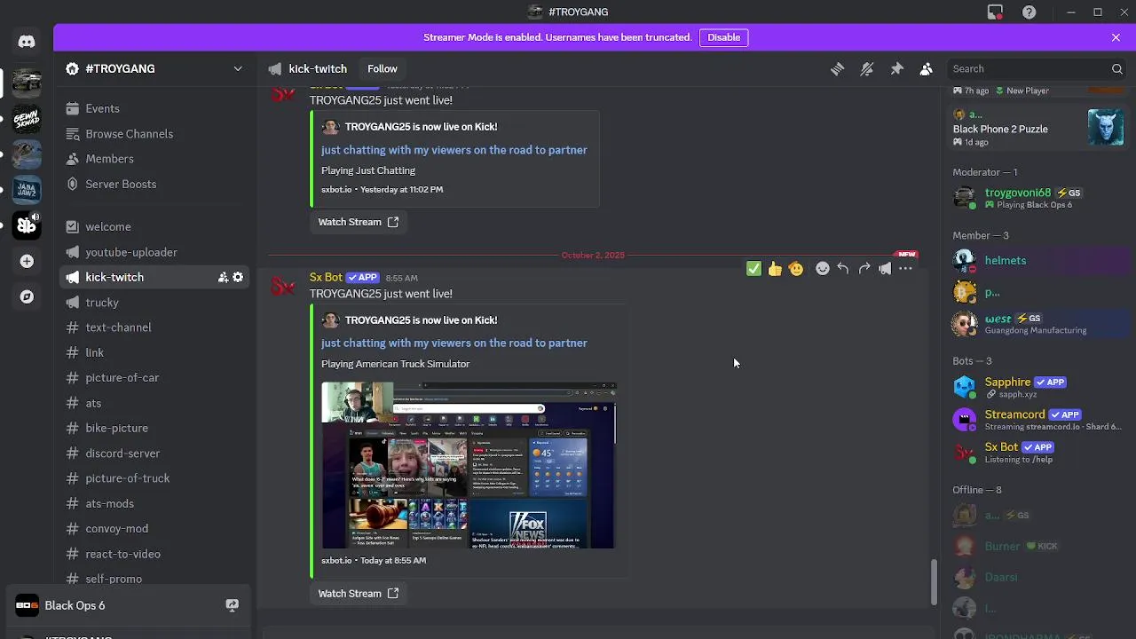Image resolution: width=1136 pixels, height=639 pixels.
Task: Open the Inbox icon in title bar
Action: 995,12
